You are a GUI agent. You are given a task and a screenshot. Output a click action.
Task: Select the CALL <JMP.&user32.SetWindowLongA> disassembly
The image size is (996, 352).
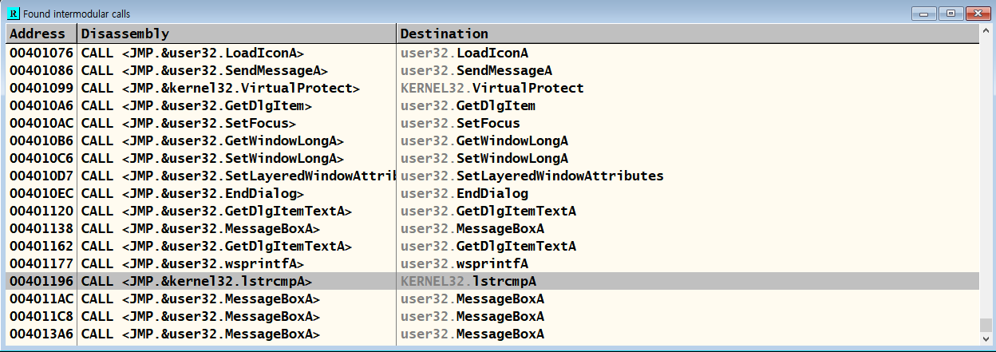click(212, 158)
